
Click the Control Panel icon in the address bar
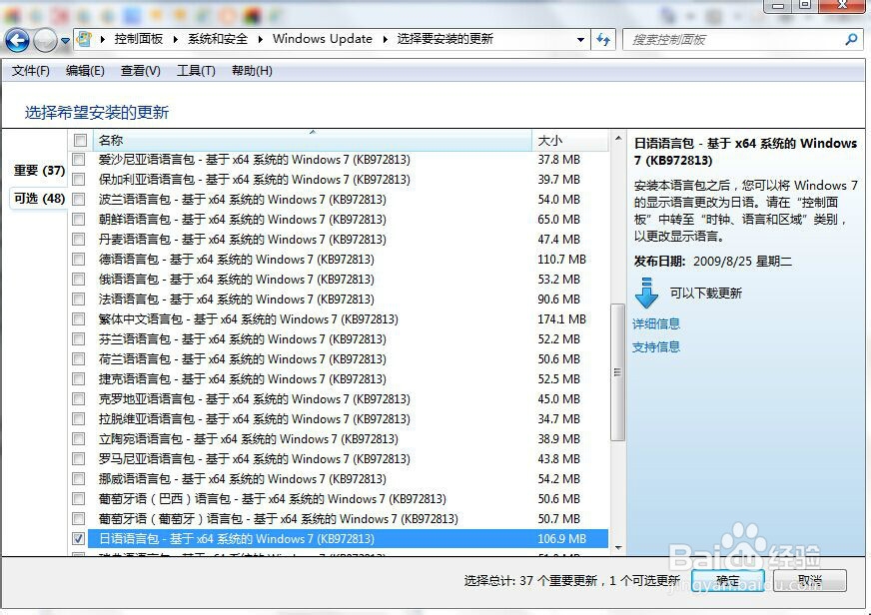pos(85,39)
